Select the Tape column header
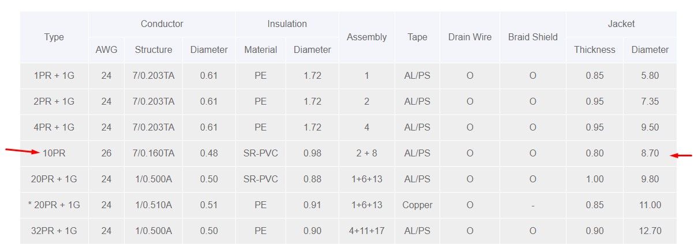698x249 pixels. pyautogui.click(x=417, y=37)
